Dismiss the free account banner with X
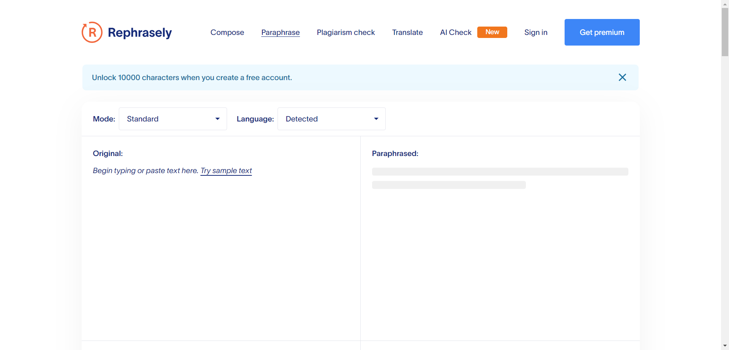This screenshot has height=350, width=729. (x=622, y=77)
